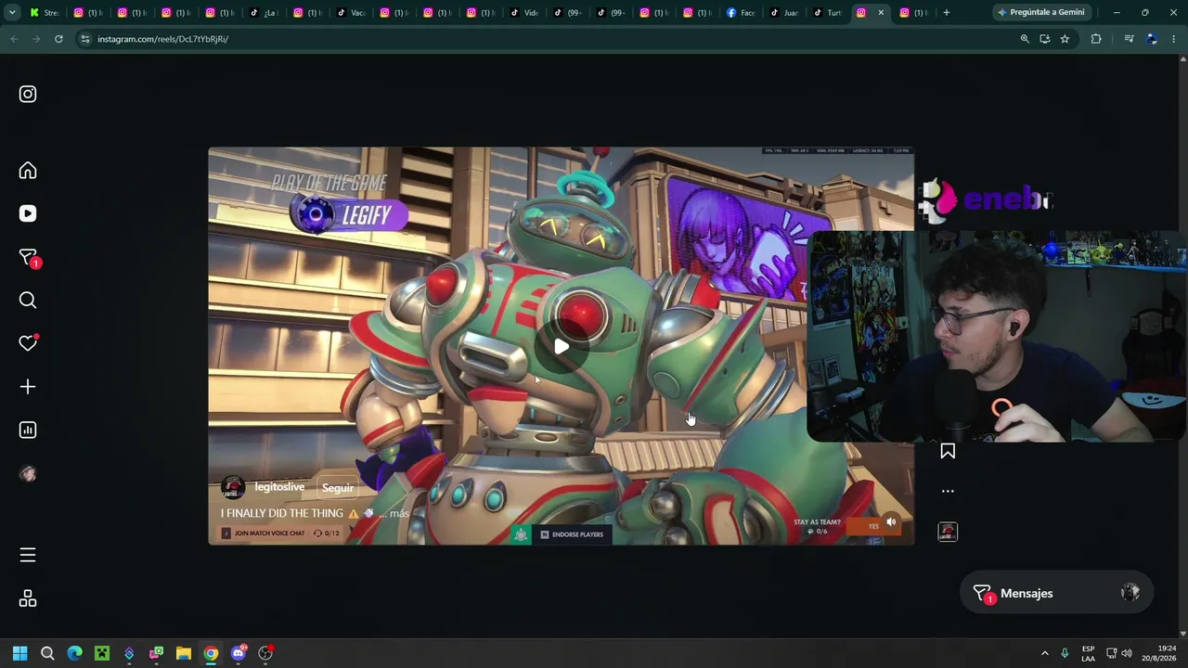The image size is (1188, 668).
Task: Open the zoom magnifier in the address bar
Action: click(x=1025, y=39)
